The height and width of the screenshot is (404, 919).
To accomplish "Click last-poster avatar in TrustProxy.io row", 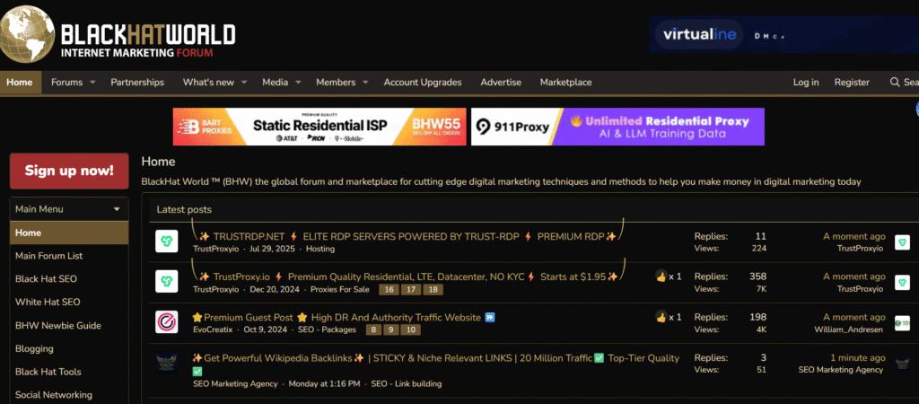I will point(902,282).
